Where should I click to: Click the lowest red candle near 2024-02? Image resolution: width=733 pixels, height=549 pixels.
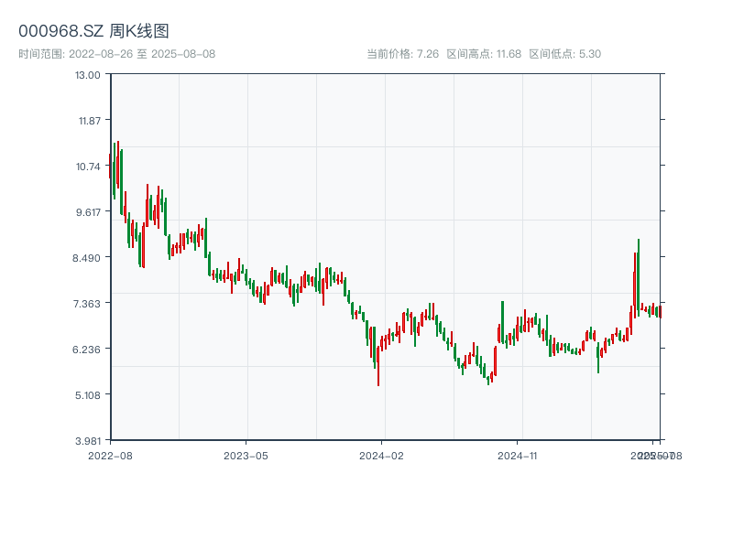point(378,364)
